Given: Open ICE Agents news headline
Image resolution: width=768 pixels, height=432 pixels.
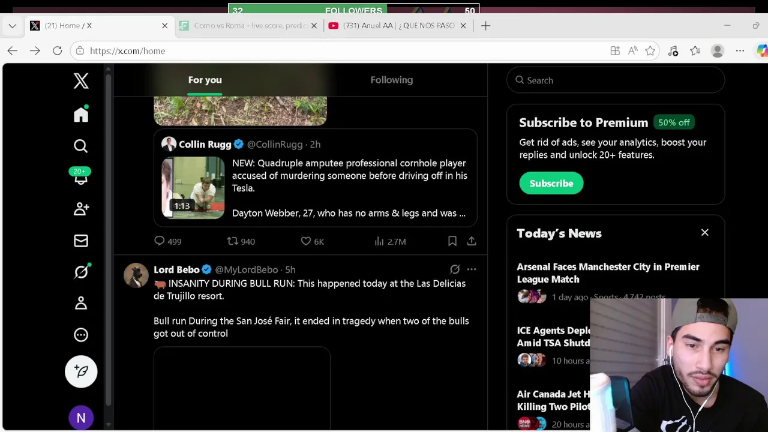Looking at the screenshot, I should pyautogui.click(x=553, y=337).
